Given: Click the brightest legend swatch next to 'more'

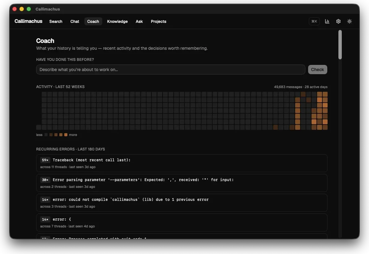Looking at the screenshot, I should tap(66, 135).
